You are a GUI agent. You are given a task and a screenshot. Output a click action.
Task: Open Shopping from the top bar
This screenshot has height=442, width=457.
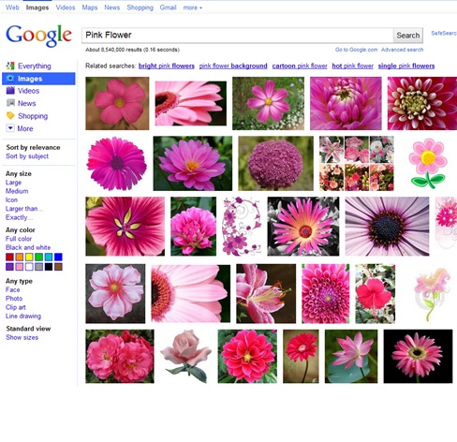140,7
